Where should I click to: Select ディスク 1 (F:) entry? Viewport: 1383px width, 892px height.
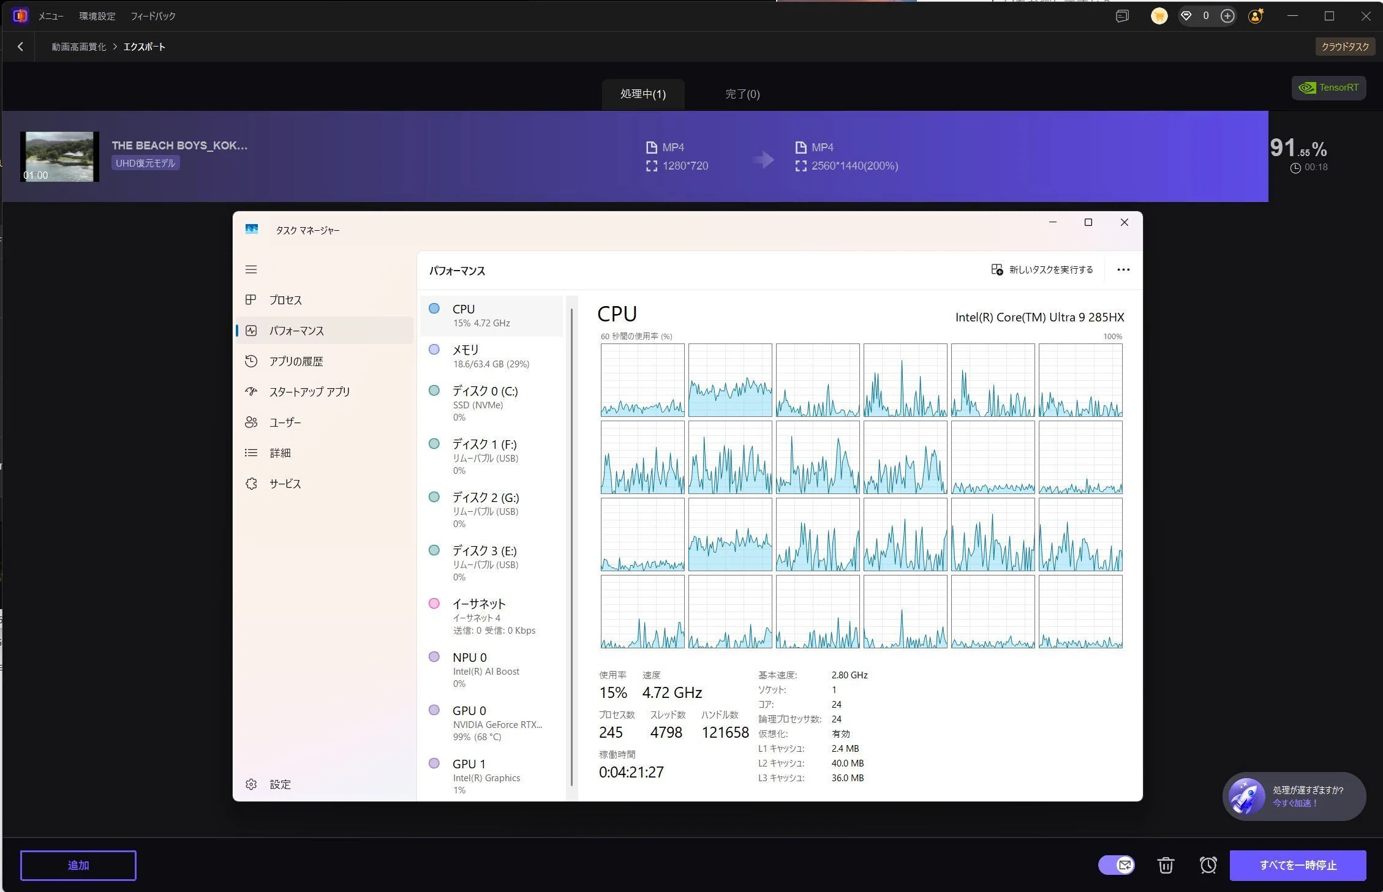click(x=492, y=457)
